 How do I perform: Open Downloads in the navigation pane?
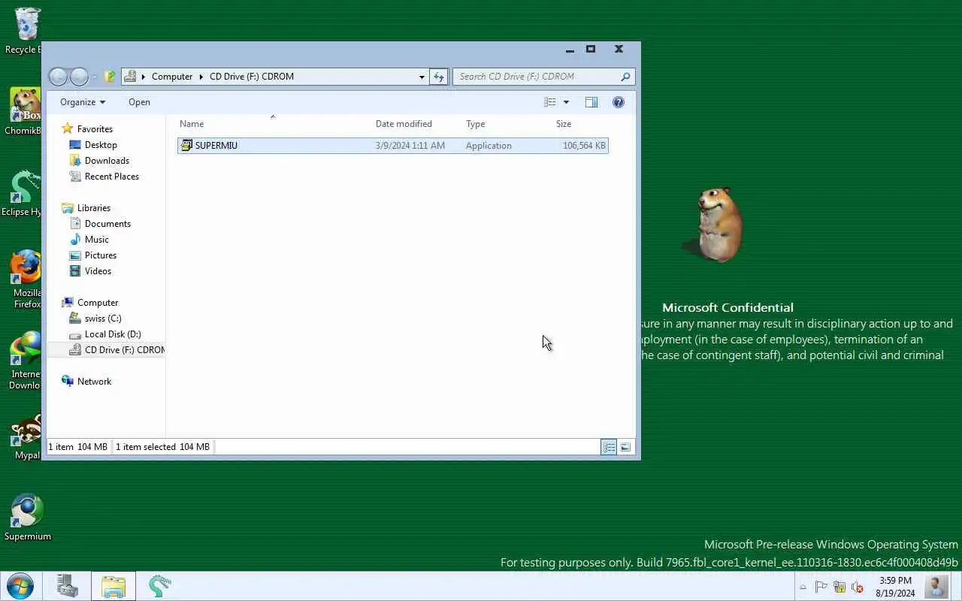pos(107,161)
